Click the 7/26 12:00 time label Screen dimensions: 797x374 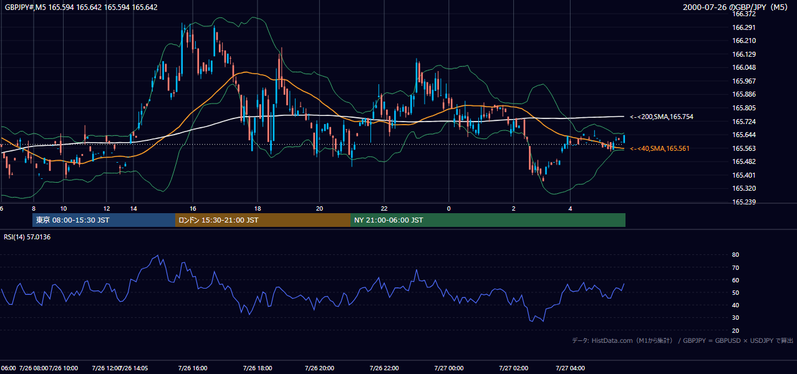[107, 368]
